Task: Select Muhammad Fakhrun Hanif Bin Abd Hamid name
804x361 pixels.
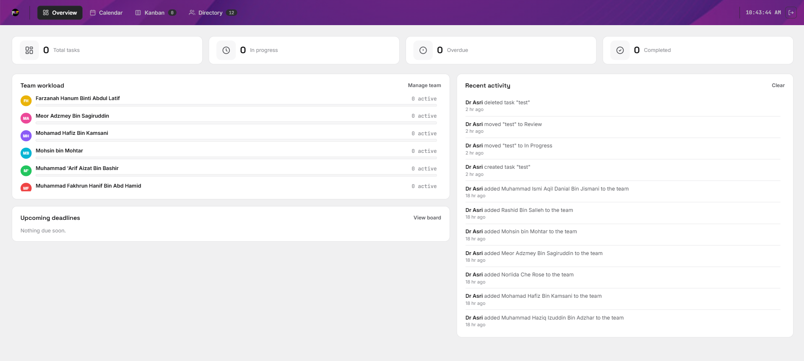Action: [x=88, y=186]
